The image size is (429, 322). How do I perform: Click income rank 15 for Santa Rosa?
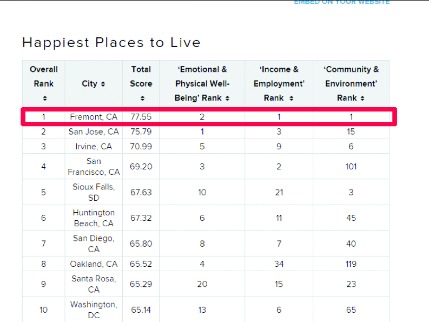(279, 284)
